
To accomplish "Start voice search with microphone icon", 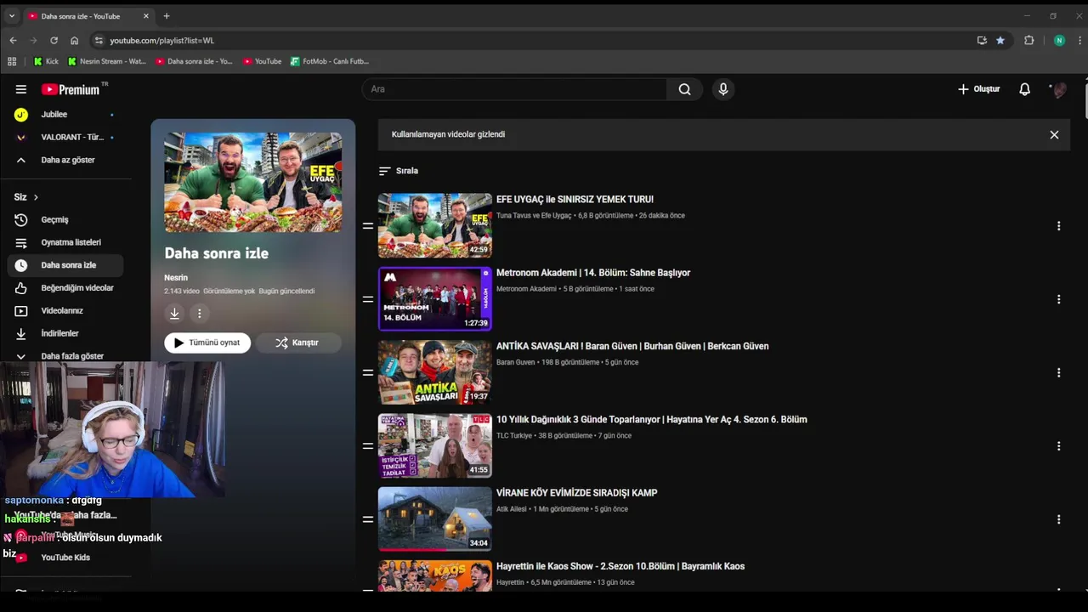I will click(723, 89).
